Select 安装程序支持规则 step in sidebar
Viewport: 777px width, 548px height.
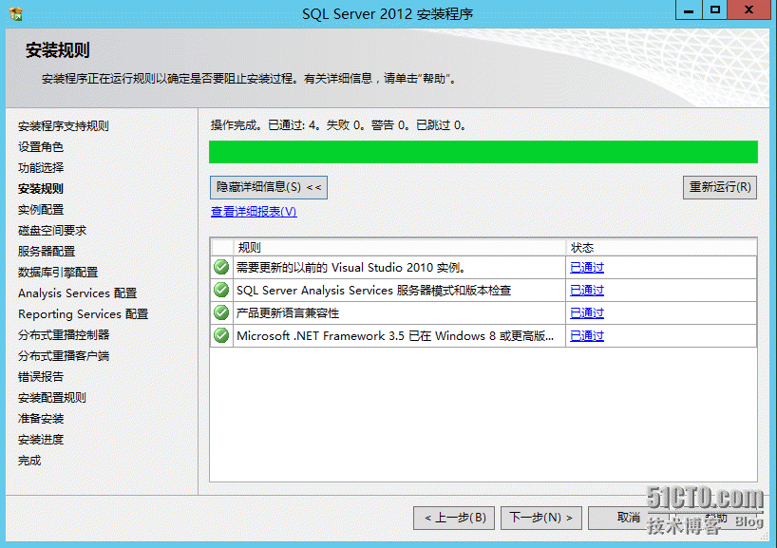pos(64,126)
